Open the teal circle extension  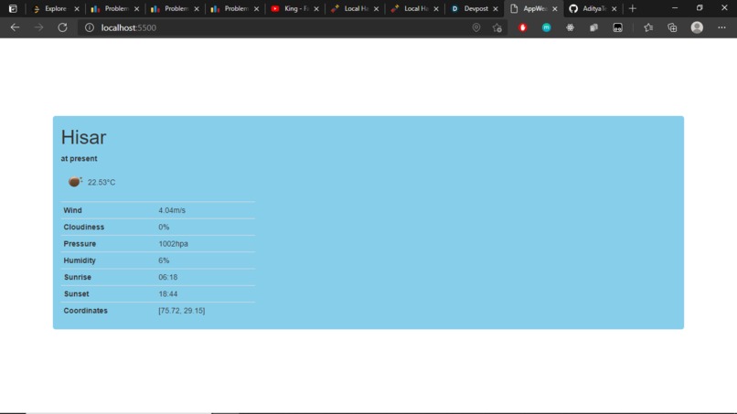(546, 27)
